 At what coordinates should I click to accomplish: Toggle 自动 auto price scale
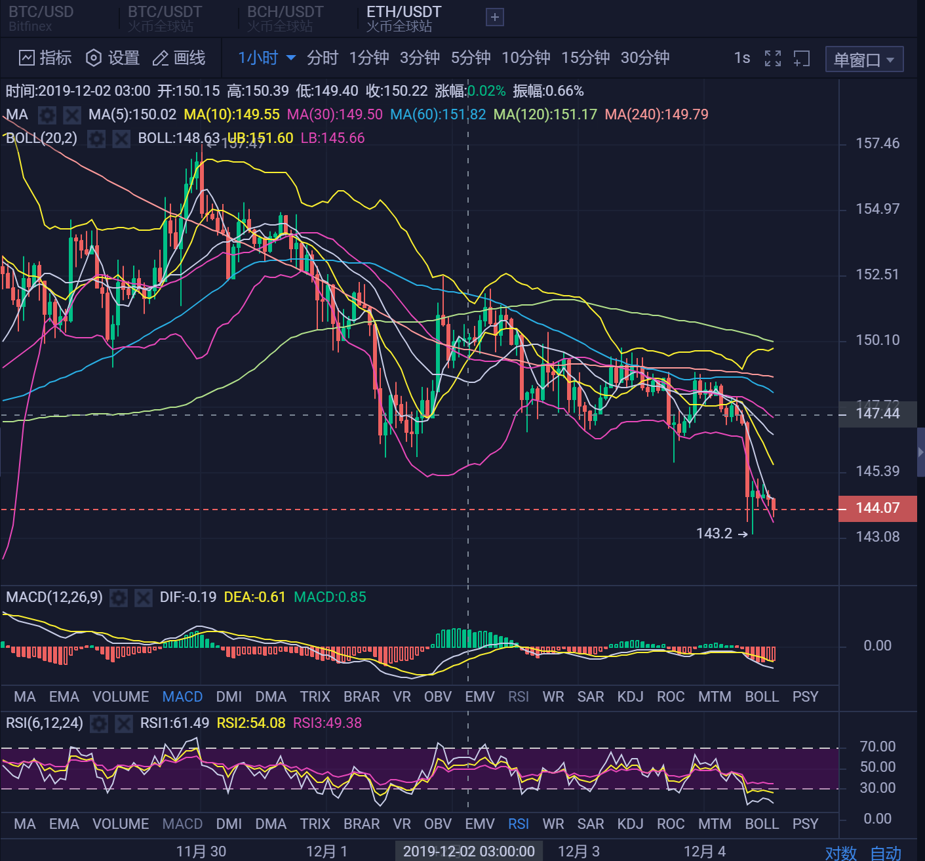(x=886, y=852)
